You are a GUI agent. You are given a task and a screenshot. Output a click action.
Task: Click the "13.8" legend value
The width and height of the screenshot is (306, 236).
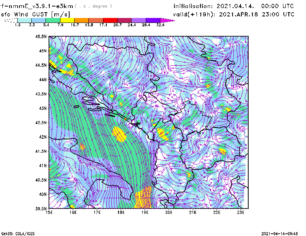(x=89, y=25)
